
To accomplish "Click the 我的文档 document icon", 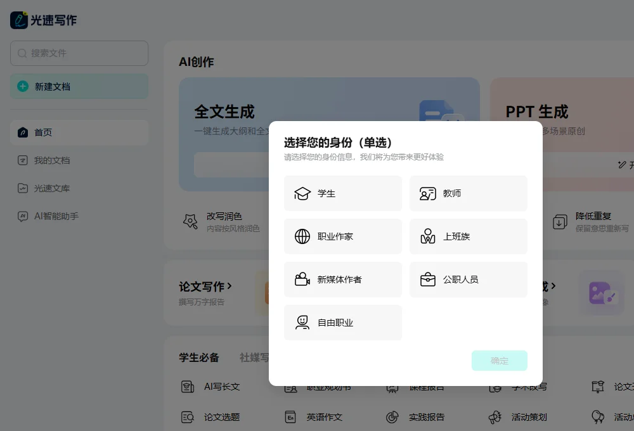I will 23,160.
